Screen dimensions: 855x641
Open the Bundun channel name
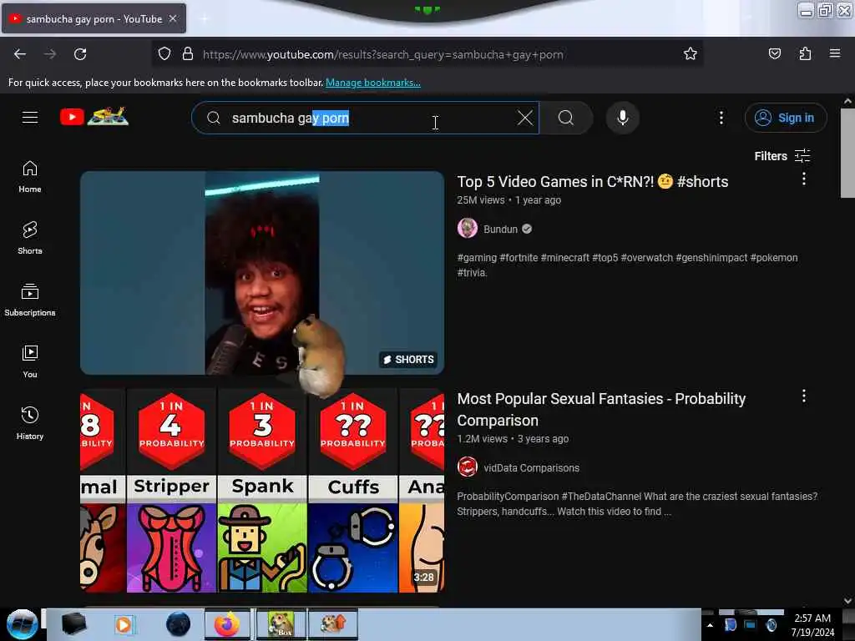[501, 229]
